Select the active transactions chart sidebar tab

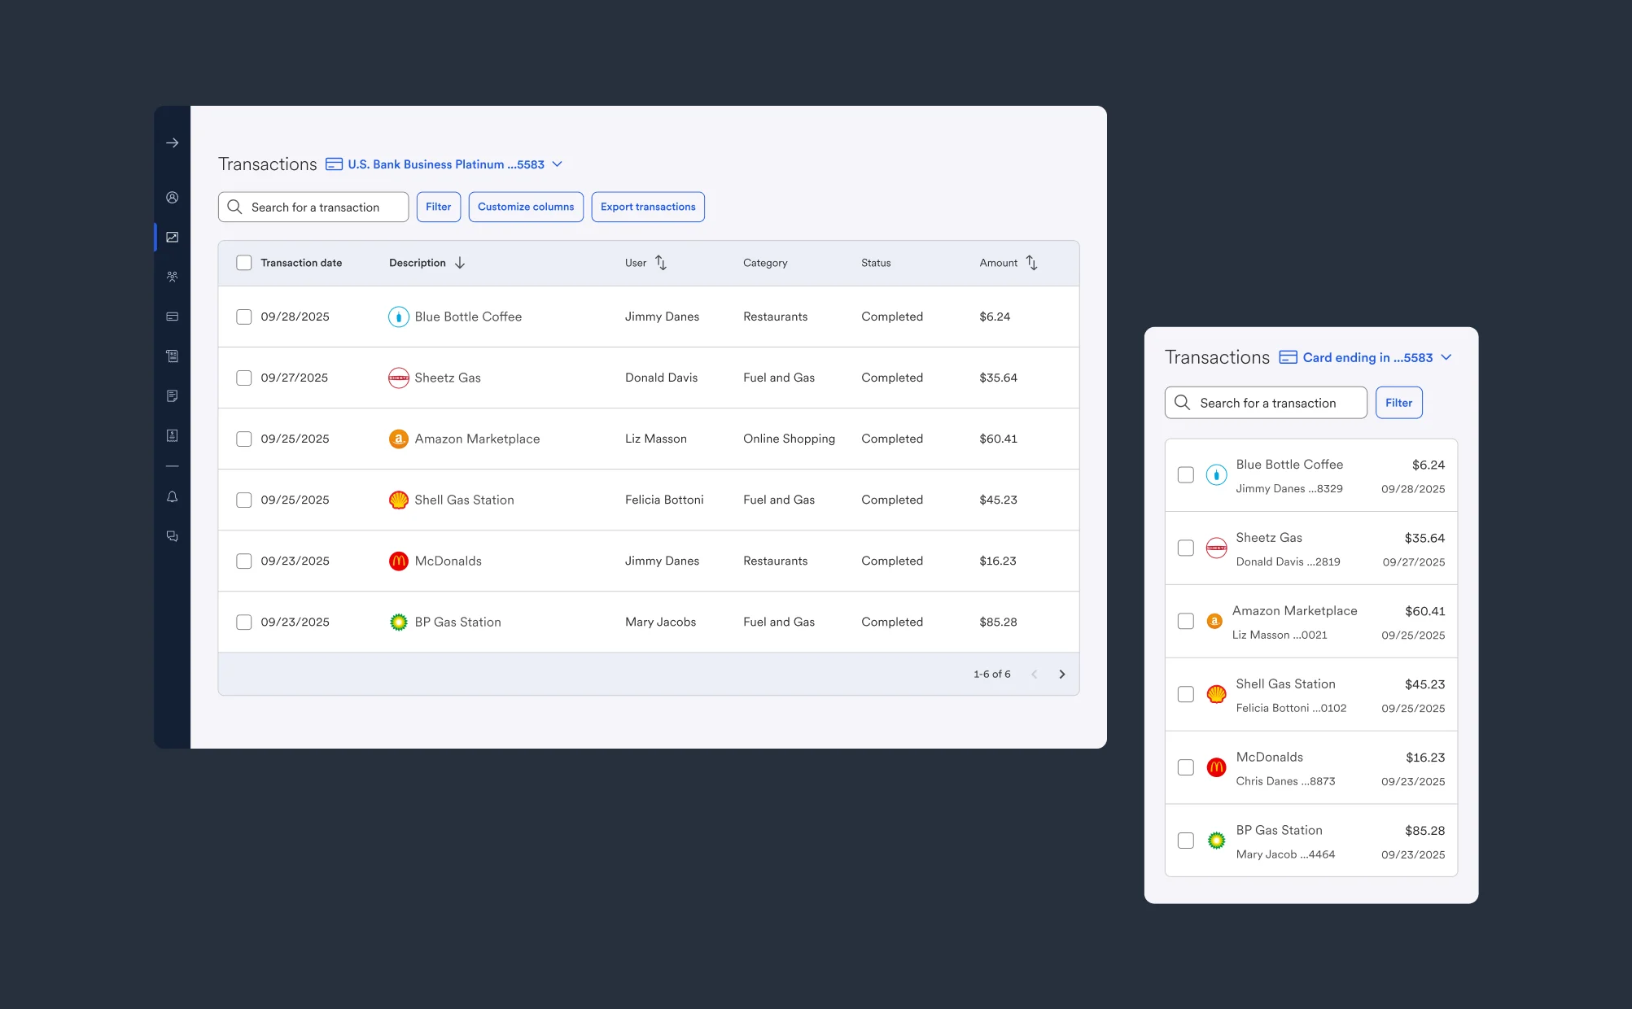point(172,238)
